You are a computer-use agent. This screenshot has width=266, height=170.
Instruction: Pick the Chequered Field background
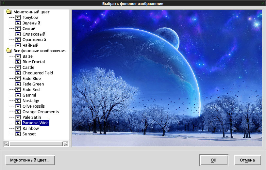[x=38, y=73]
